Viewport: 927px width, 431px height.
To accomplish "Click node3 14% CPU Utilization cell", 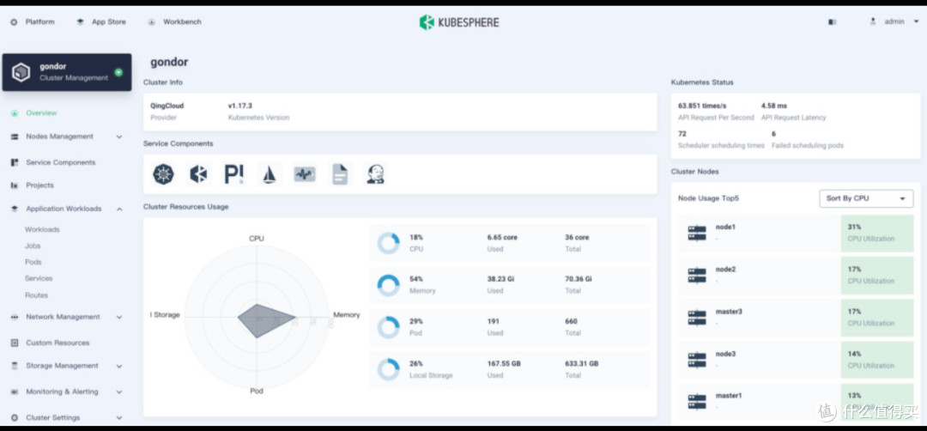I will click(876, 360).
